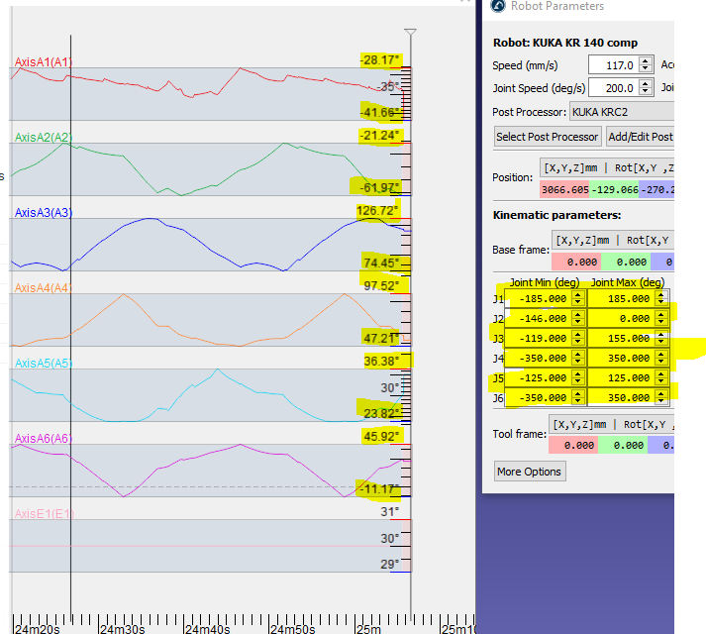Click Base frame Y value 0.000
The height and width of the screenshot is (634, 706).
(626, 262)
